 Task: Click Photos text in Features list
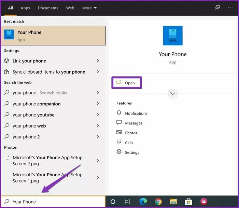click(x=131, y=133)
